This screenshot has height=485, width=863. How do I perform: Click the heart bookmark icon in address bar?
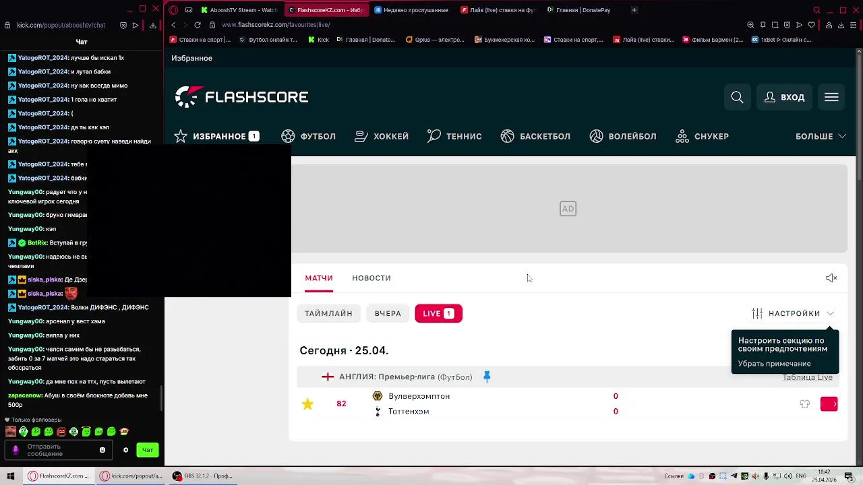tap(811, 25)
